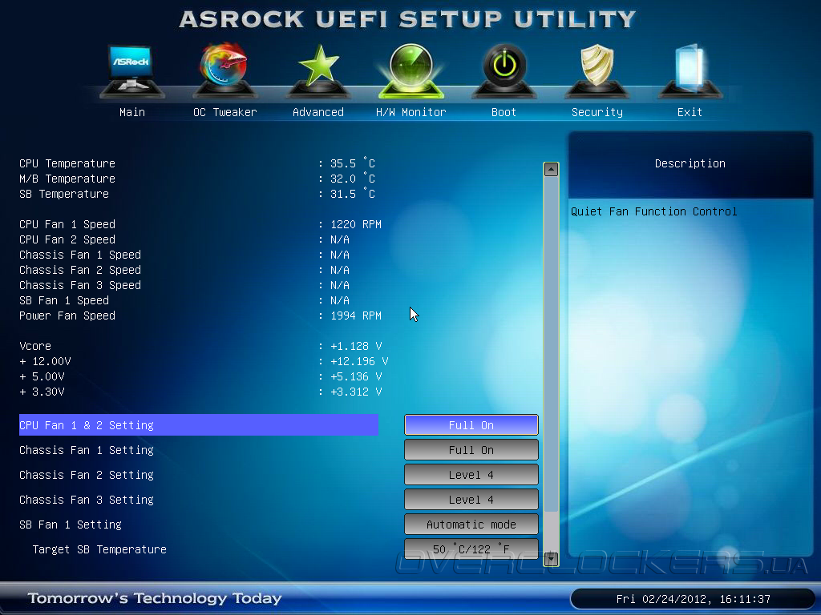821x615 pixels.
Task: Click the 1994 RPM value
Action: (x=356, y=316)
